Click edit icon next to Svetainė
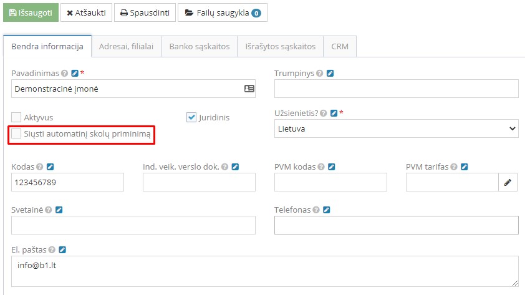This screenshot has width=525, height=295. 59,210
